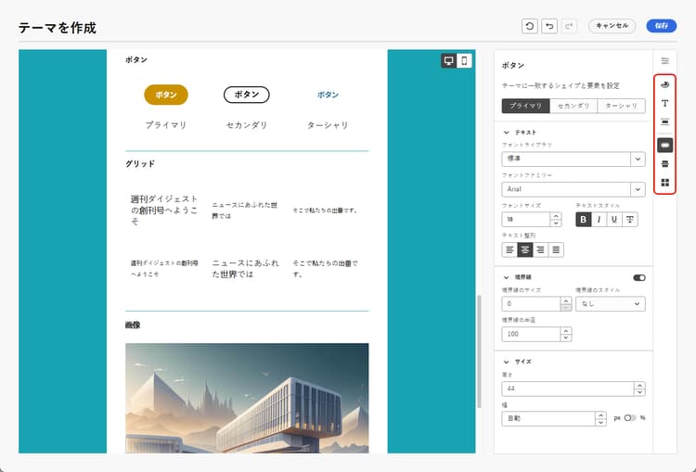Align button text right
The width and height of the screenshot is (696, 472).
point(540,249)
